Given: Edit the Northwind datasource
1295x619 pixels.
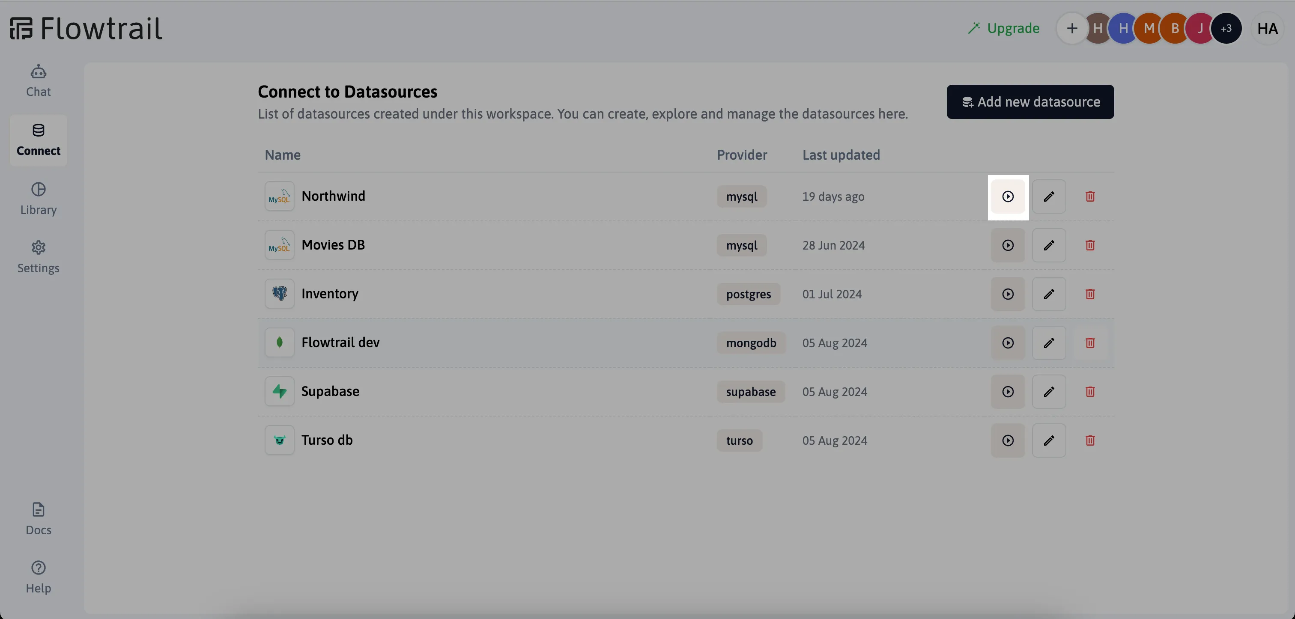Looking at the screenshot, I should [1049, 196].
